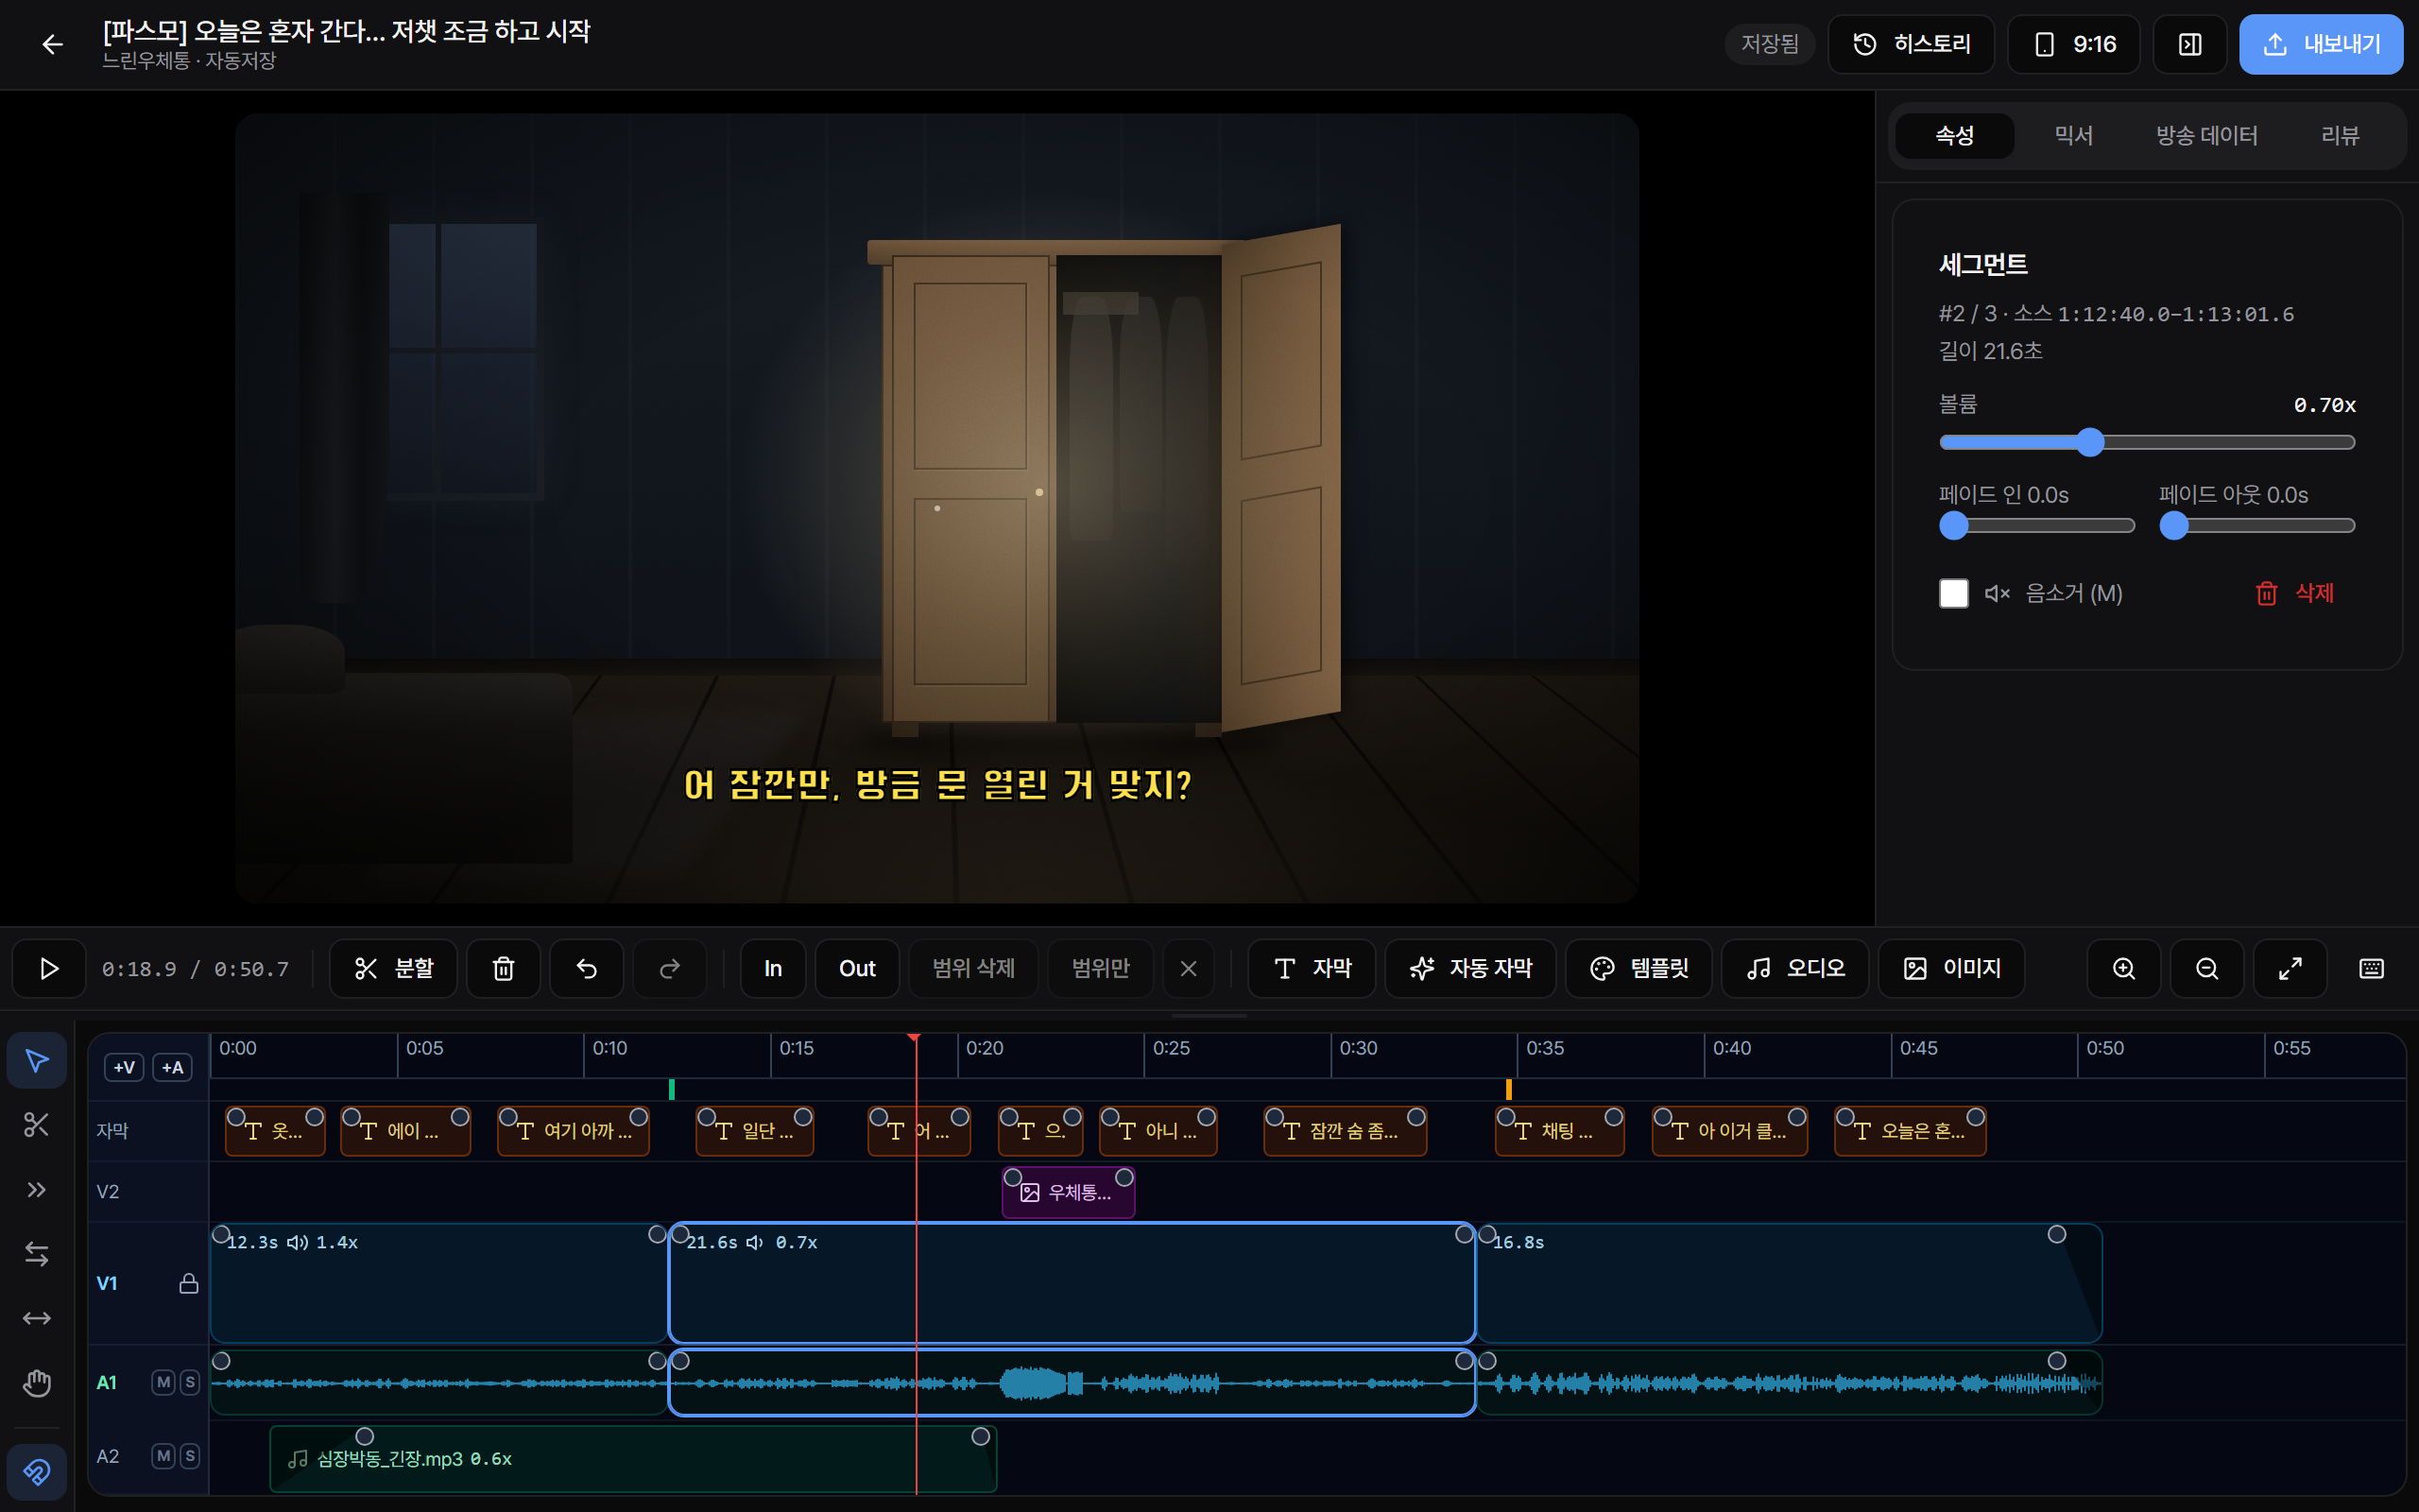Check the 음소거 (M) checkbox
The width and height of the screenshot is (2419, 1512).
point(1953,593)
